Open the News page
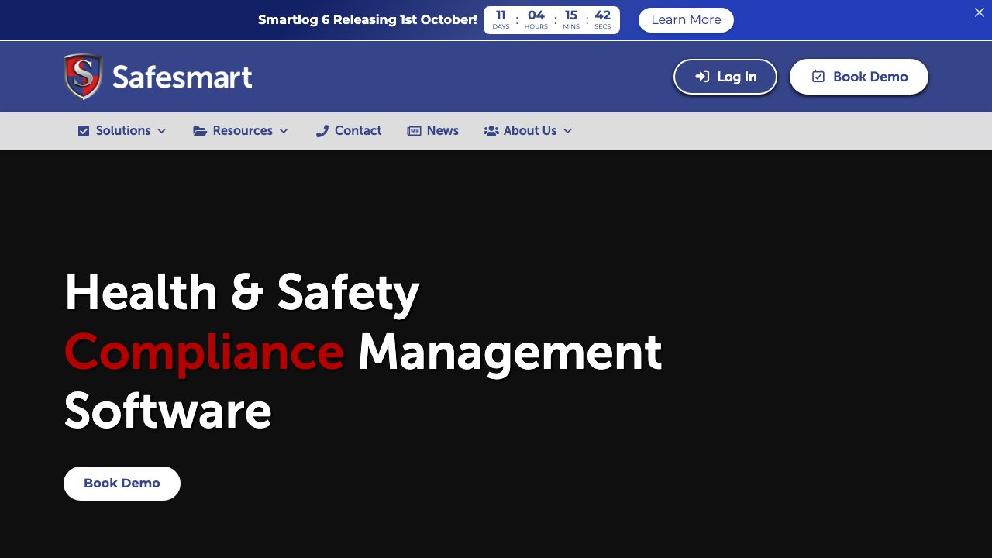Viewport: 992px width, 558px height. click(433, 131)
